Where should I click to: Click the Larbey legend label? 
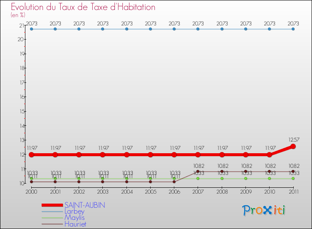pos(74,211)
